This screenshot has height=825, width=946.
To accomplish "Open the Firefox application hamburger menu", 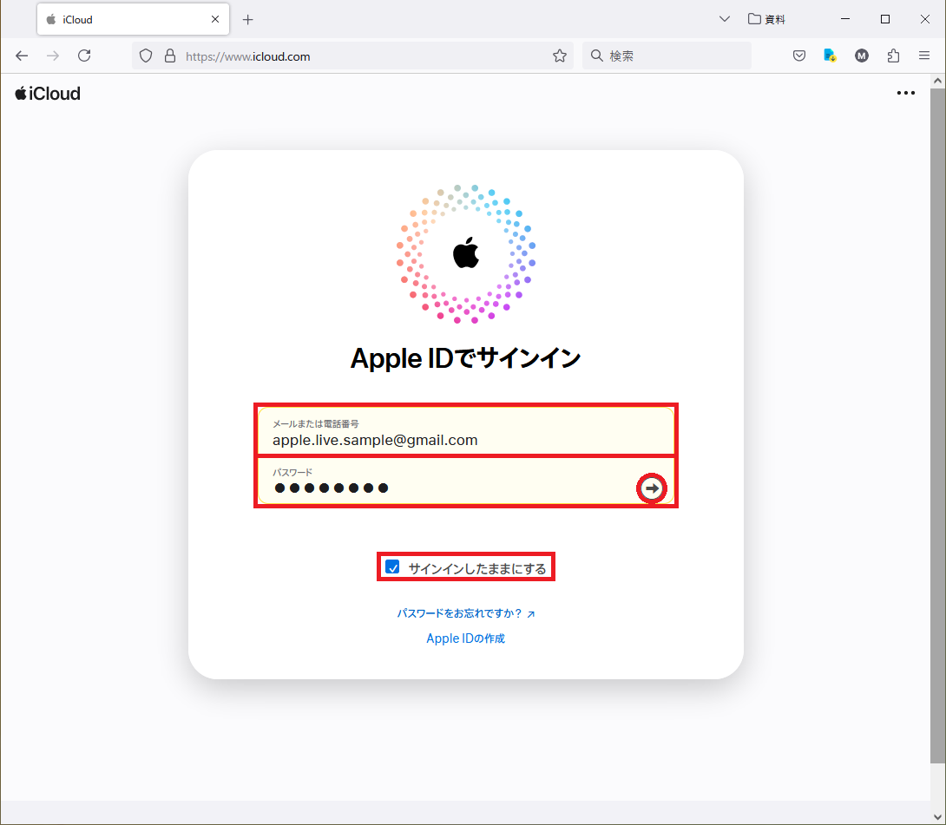I will pos(923,56).
